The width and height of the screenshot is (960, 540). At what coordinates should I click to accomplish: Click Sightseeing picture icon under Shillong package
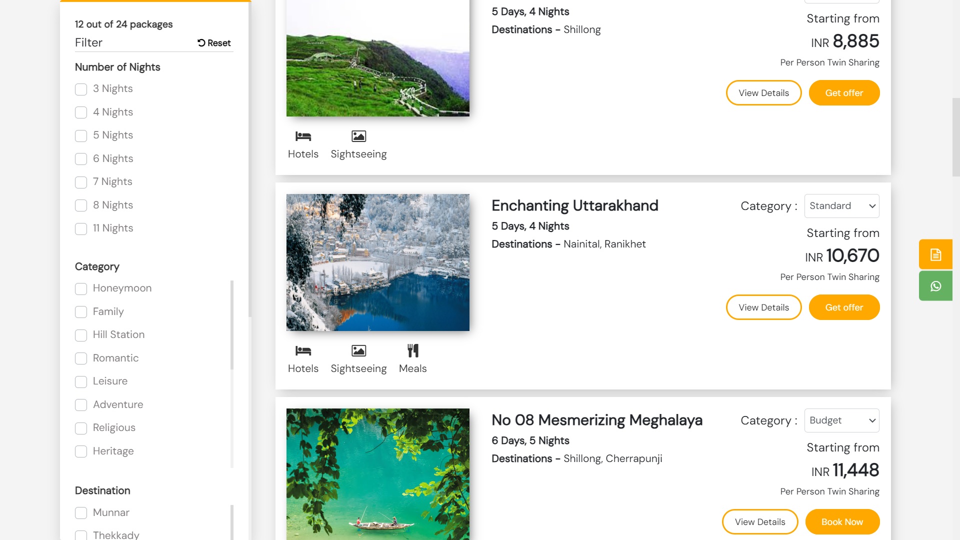(358, 136)
